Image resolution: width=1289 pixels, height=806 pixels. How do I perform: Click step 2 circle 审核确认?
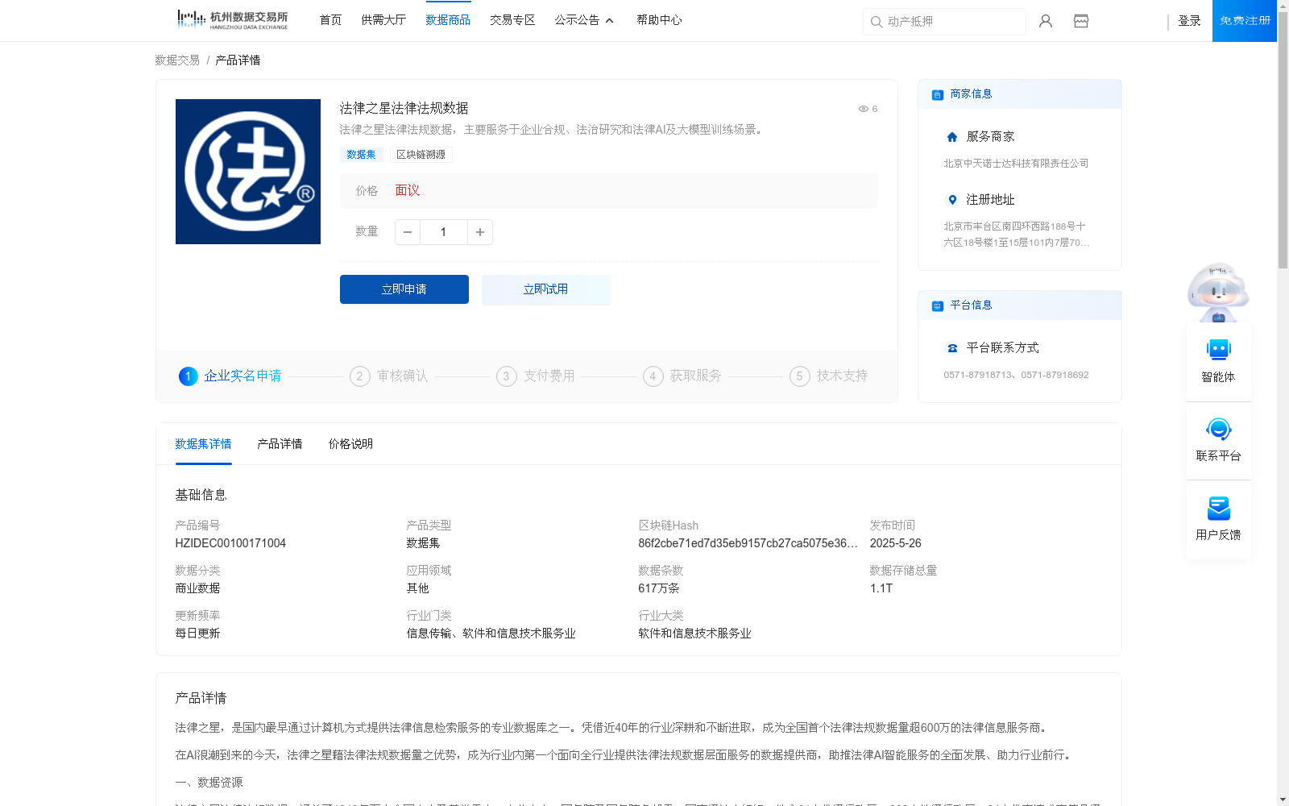(x=359, y=376)
